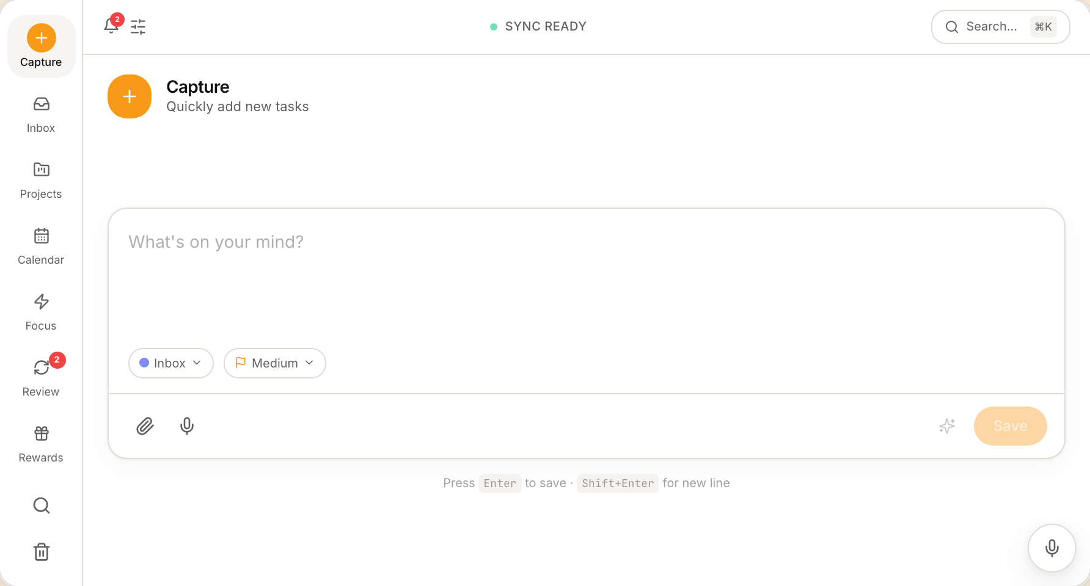This screenshot has height=586, width=1090.
Task: Open the filter settings icon
Action: coord(138,27)
